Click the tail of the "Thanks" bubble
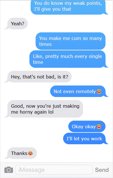This screenshot has width=113, height=178. pos(6,157)
